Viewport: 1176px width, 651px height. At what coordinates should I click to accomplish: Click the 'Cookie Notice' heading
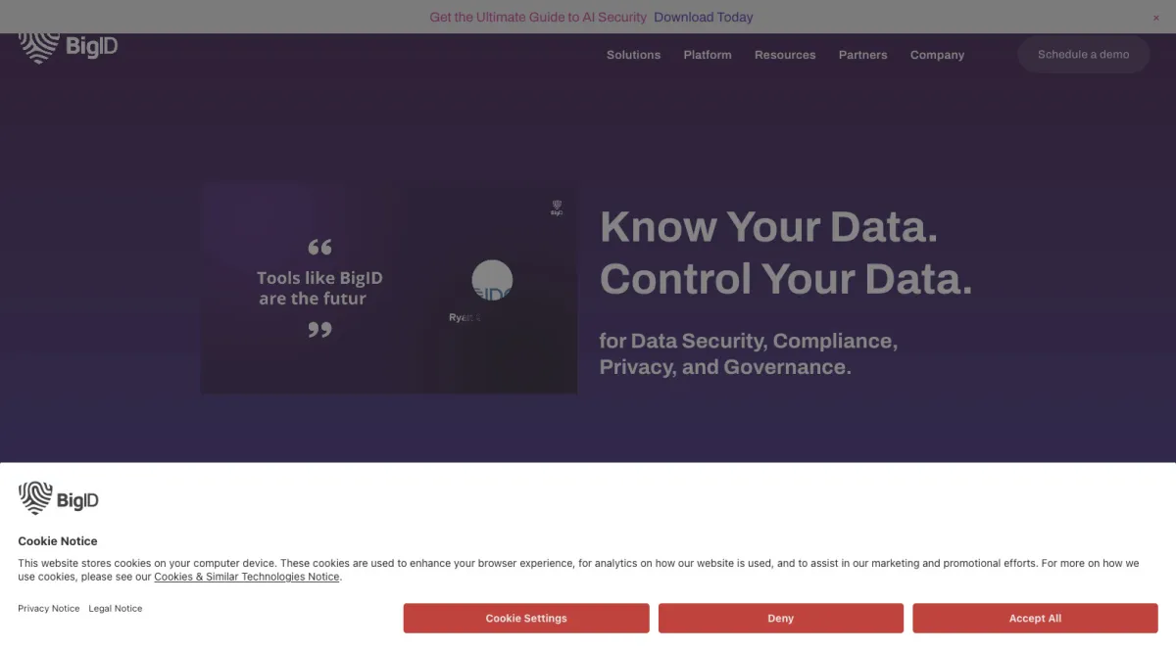58,541
